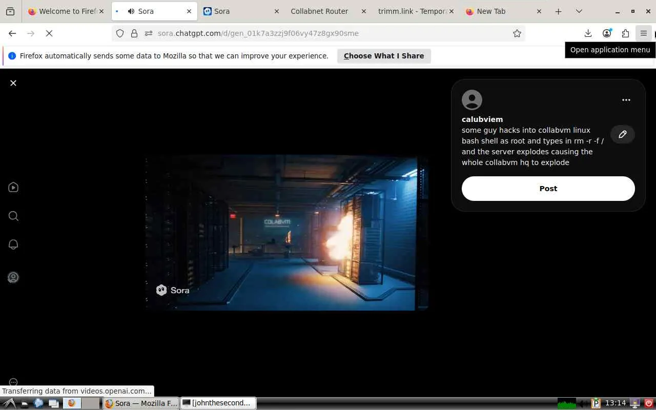
Task: Click the Firefox launcher in the taskbar
Action: (x=71, y=403)
